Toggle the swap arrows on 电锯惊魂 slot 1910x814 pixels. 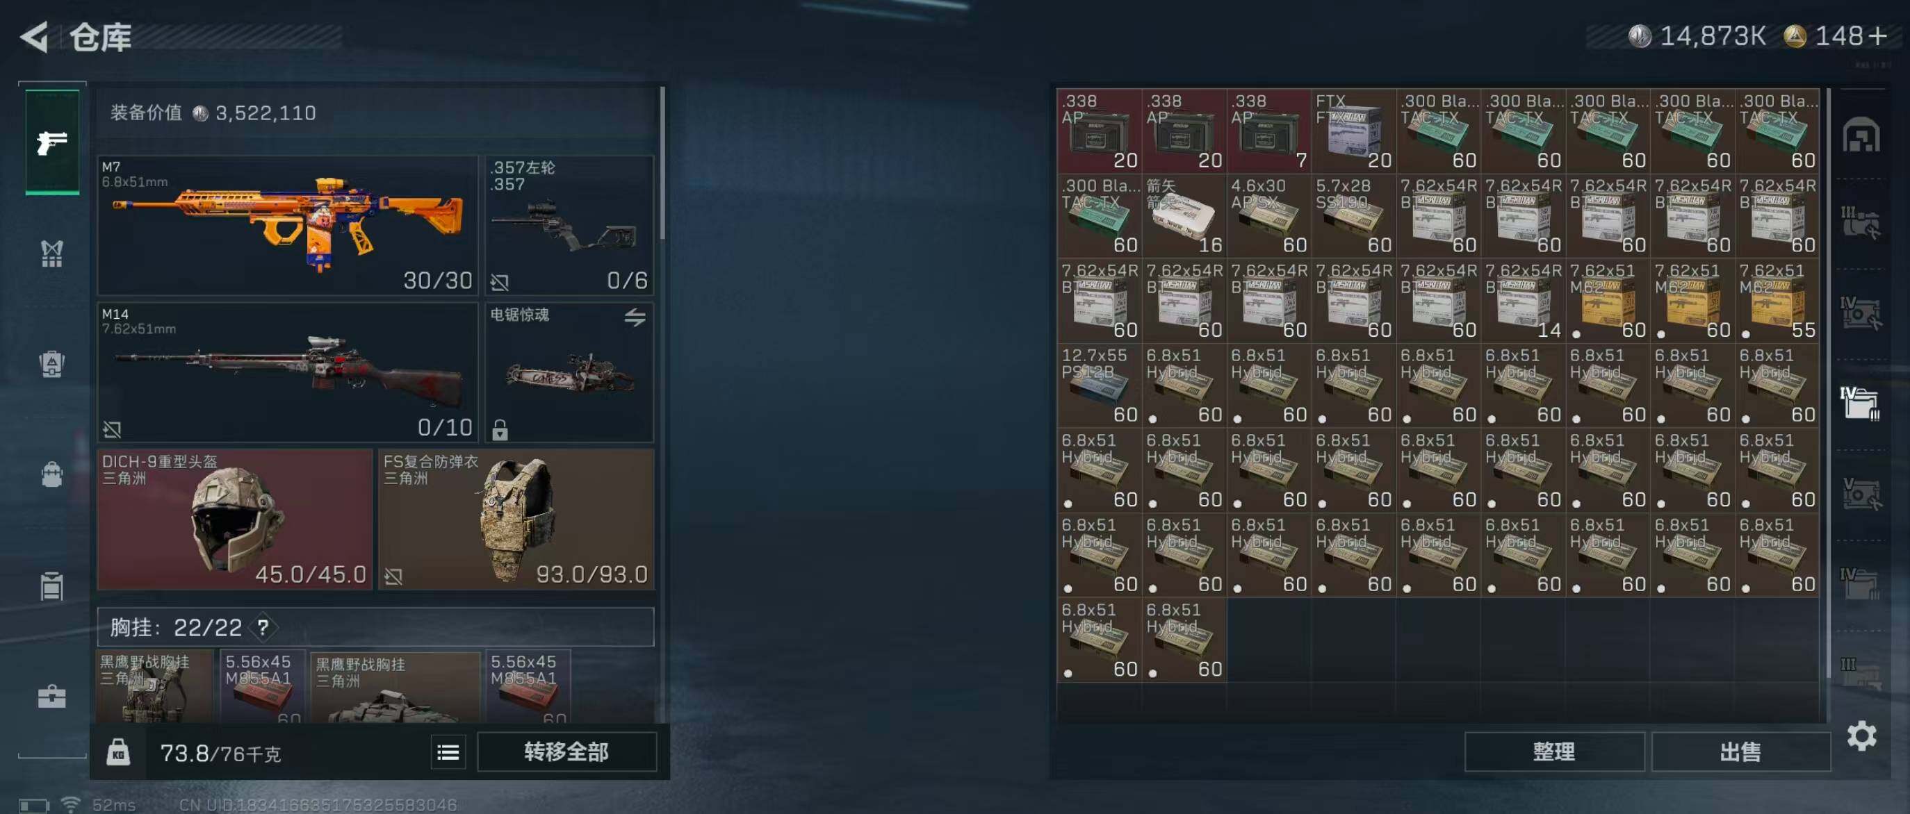point(635,317)
